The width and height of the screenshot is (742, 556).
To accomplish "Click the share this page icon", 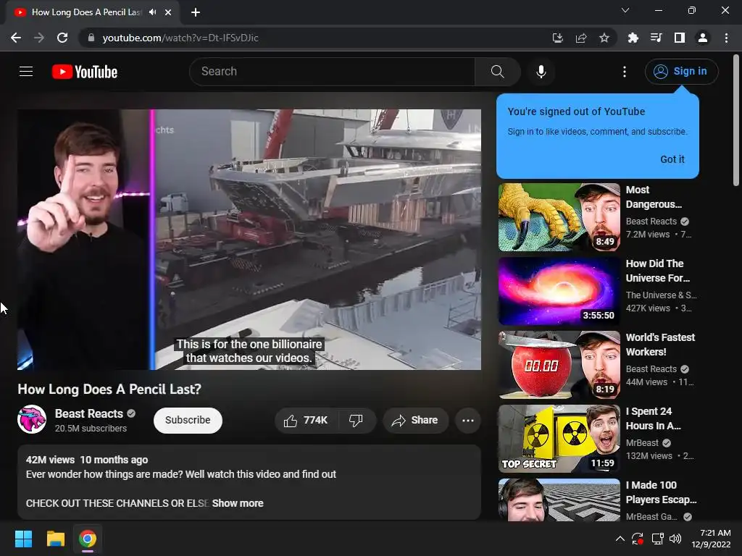I will click(x=581, y=38).
